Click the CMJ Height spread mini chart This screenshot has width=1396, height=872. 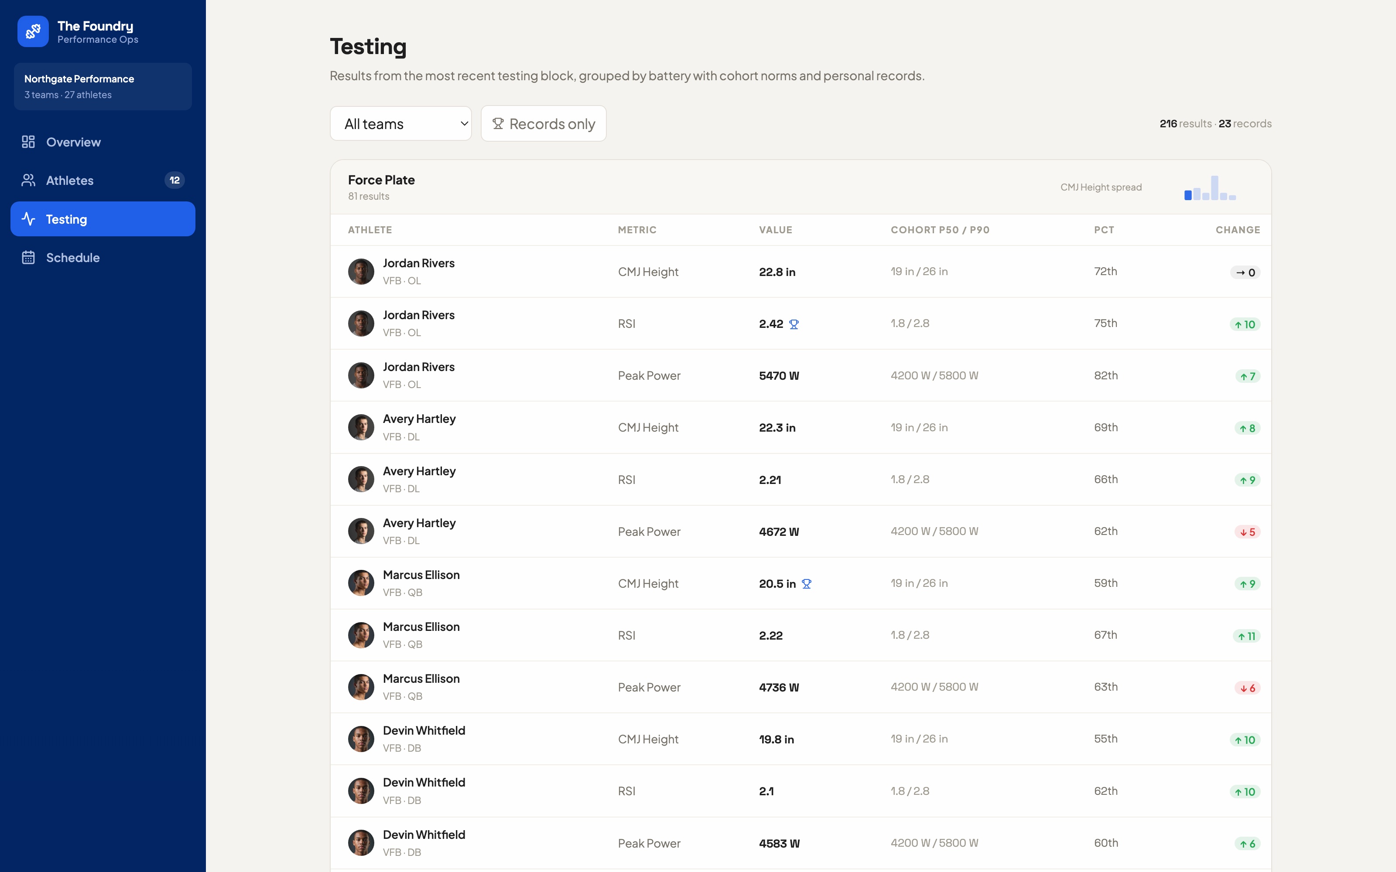pyautogui.click(x=1210, y=187)
